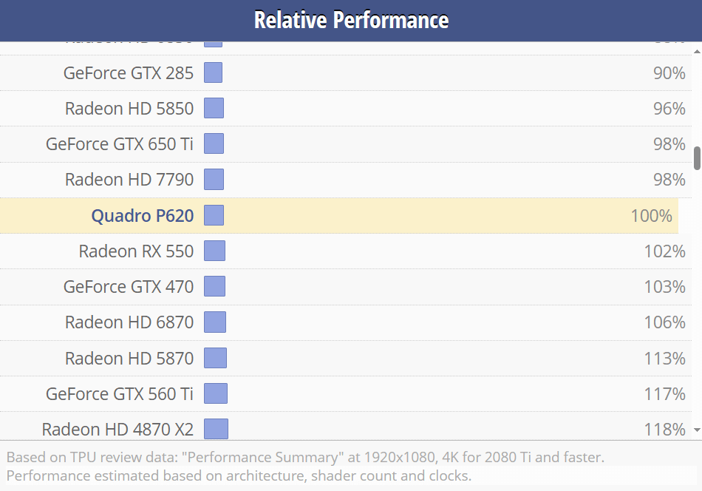702x491 pixels.
Task: Select the highlighted Quadro P620 name
Action: pos(142,216)
